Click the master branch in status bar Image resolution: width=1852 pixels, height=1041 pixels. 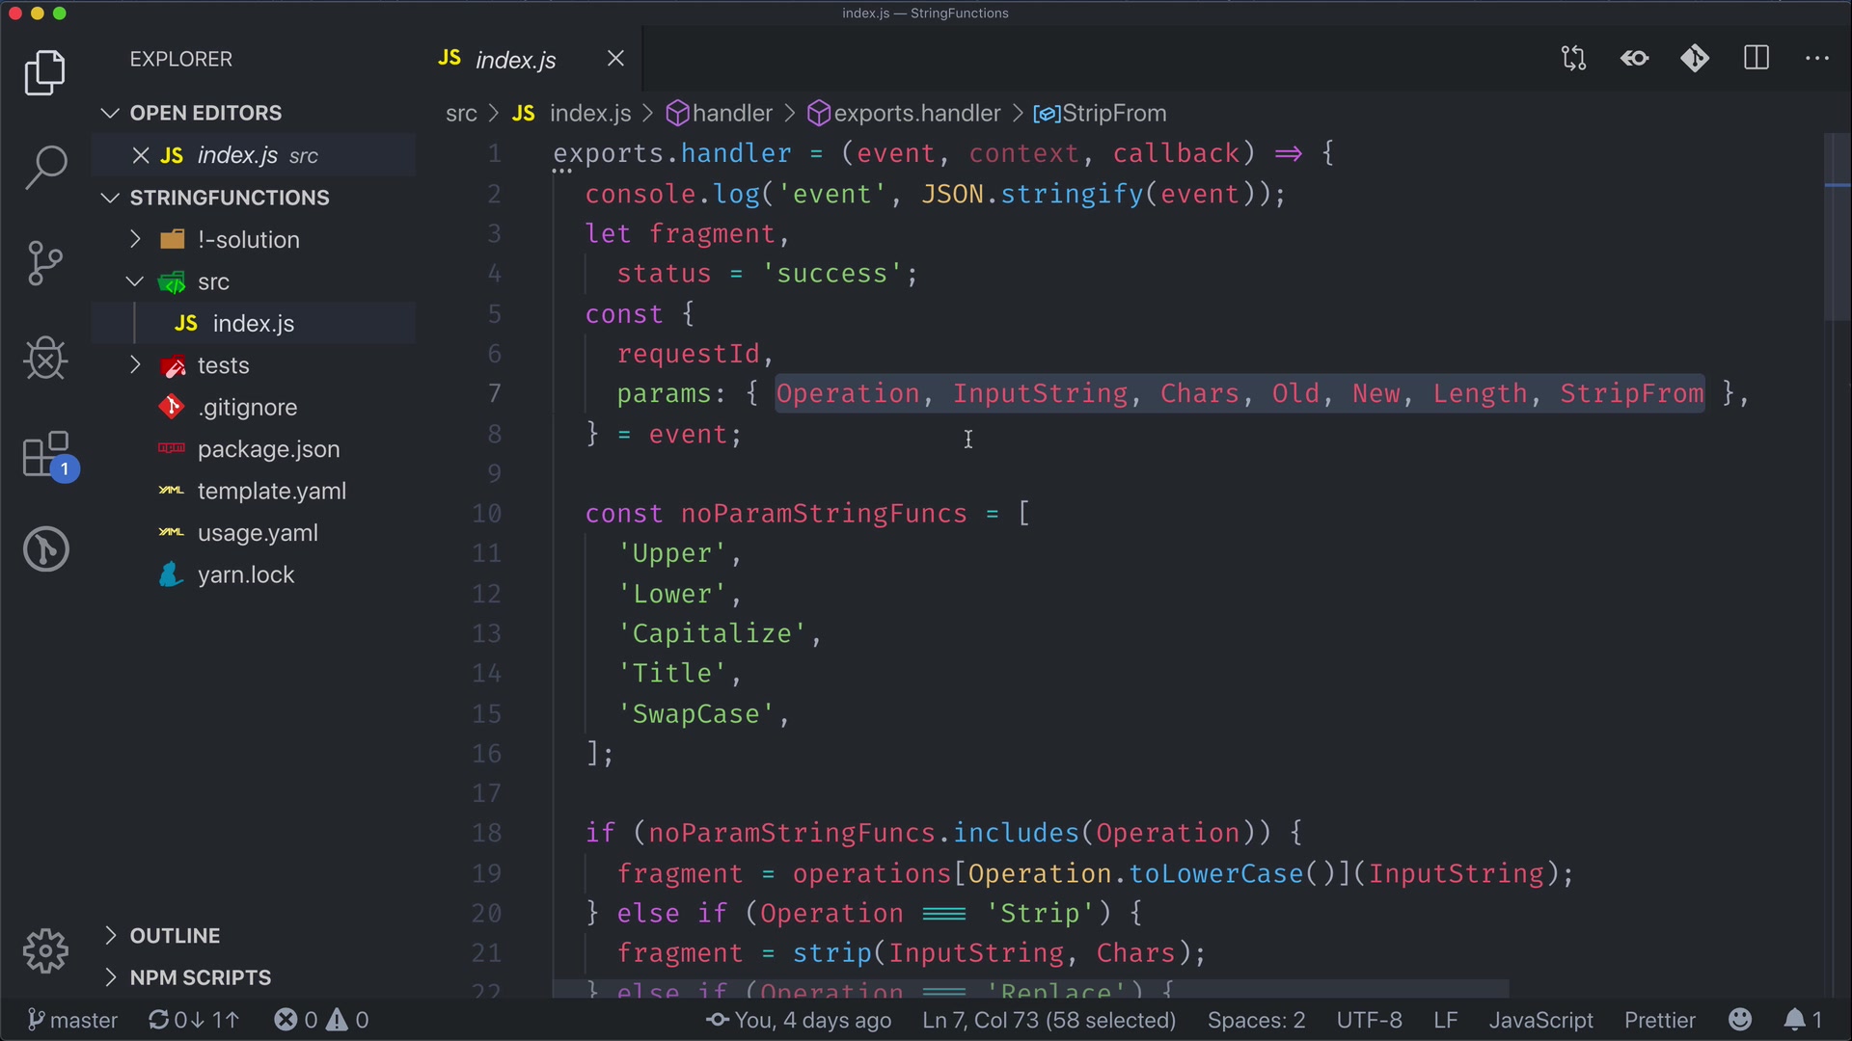coord(73,1020)
